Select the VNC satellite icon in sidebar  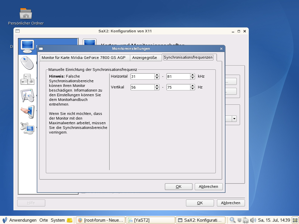pyautogui.click(x=27, y=128)
